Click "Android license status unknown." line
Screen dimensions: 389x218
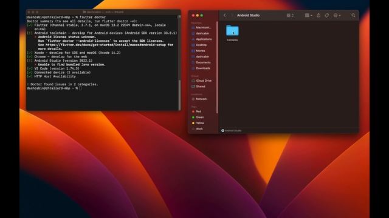coord(67,37)
